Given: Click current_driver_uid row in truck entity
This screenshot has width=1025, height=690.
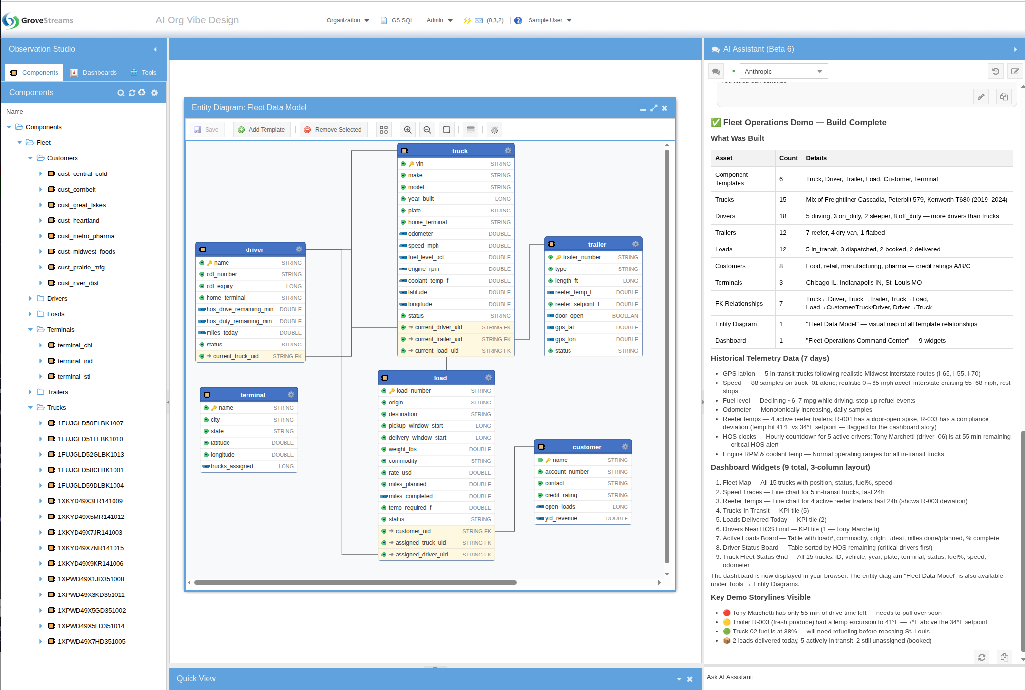Looking at the screenshot, I should [x=456, y=327].
